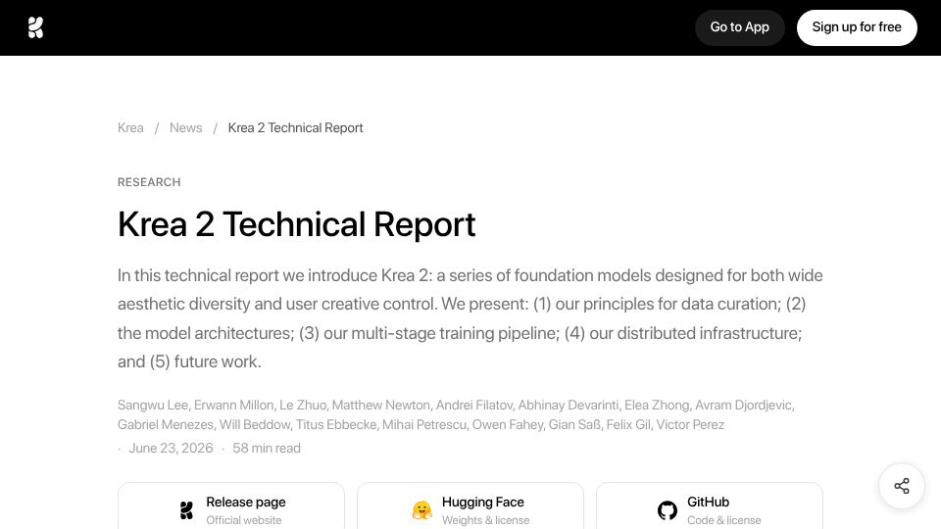Screen dimensions: 941x529
Task: Click the Krea logo in the header
Action: (36, 27)
